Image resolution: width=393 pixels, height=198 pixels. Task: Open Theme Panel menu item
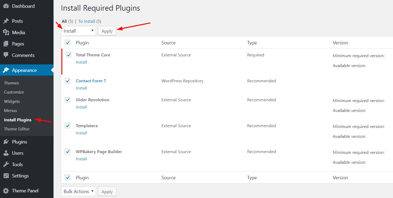click(27, 191)
